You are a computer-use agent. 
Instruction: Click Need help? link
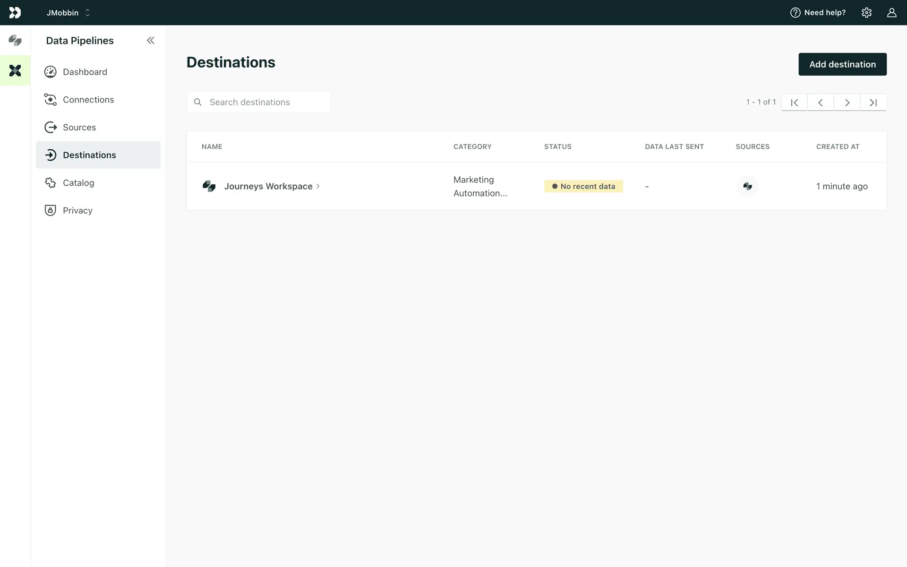pos(818,13)
